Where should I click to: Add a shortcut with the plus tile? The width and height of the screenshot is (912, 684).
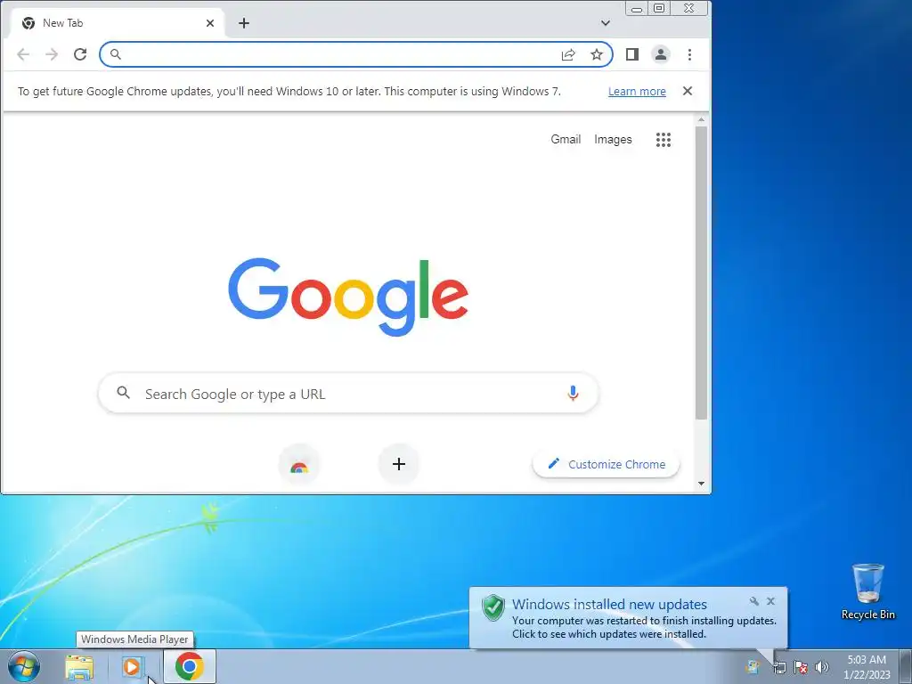click(x=399, y=464)
